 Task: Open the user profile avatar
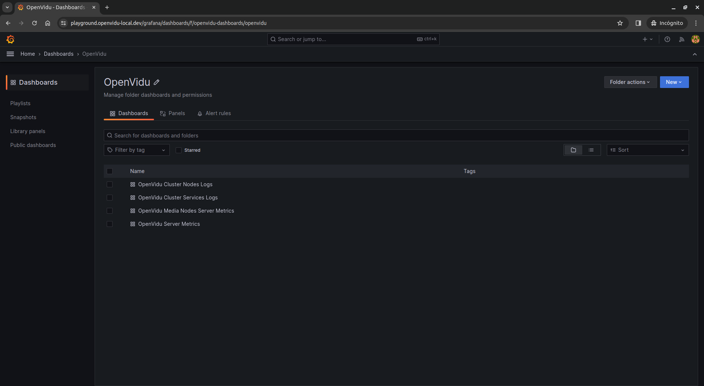click(x=696, y=39)
